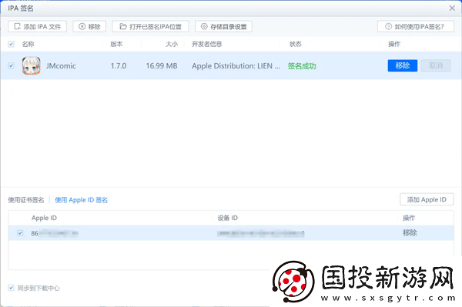This screenshot has height=307, width=462.
Task: Click the 添加 IPA 文件 button
Action: click(x=38, y=26)
